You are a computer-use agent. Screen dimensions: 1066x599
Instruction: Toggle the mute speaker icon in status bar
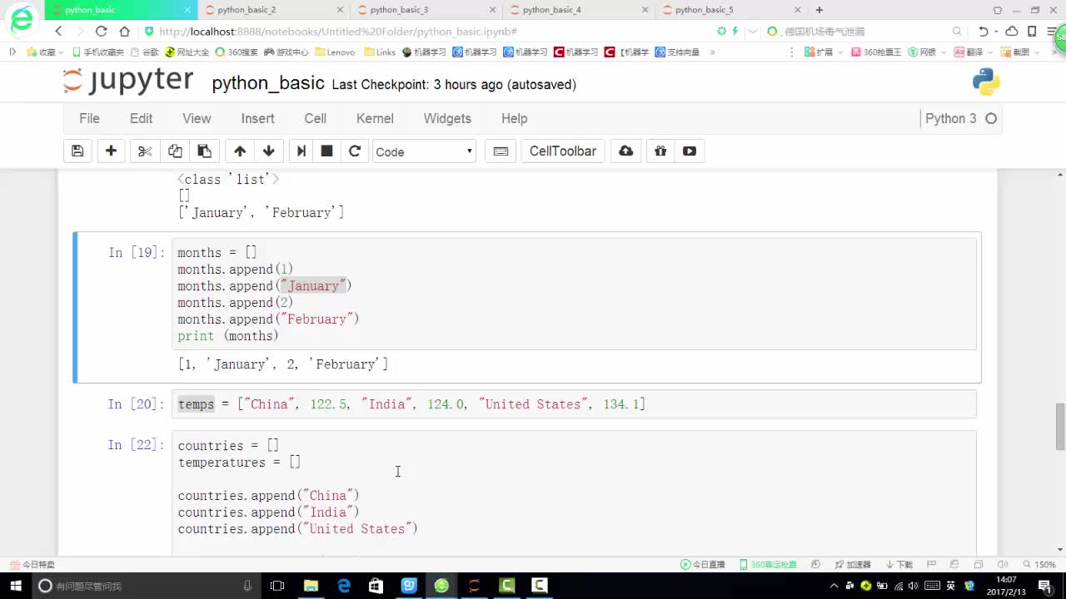click(1003, 564)
